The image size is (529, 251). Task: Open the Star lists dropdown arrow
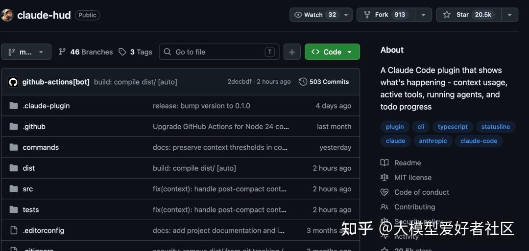[510, 15]
